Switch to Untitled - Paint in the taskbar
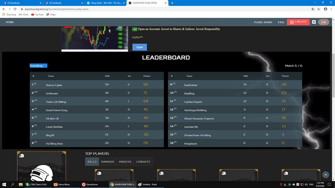335x188 pixels. coord(150,184)
